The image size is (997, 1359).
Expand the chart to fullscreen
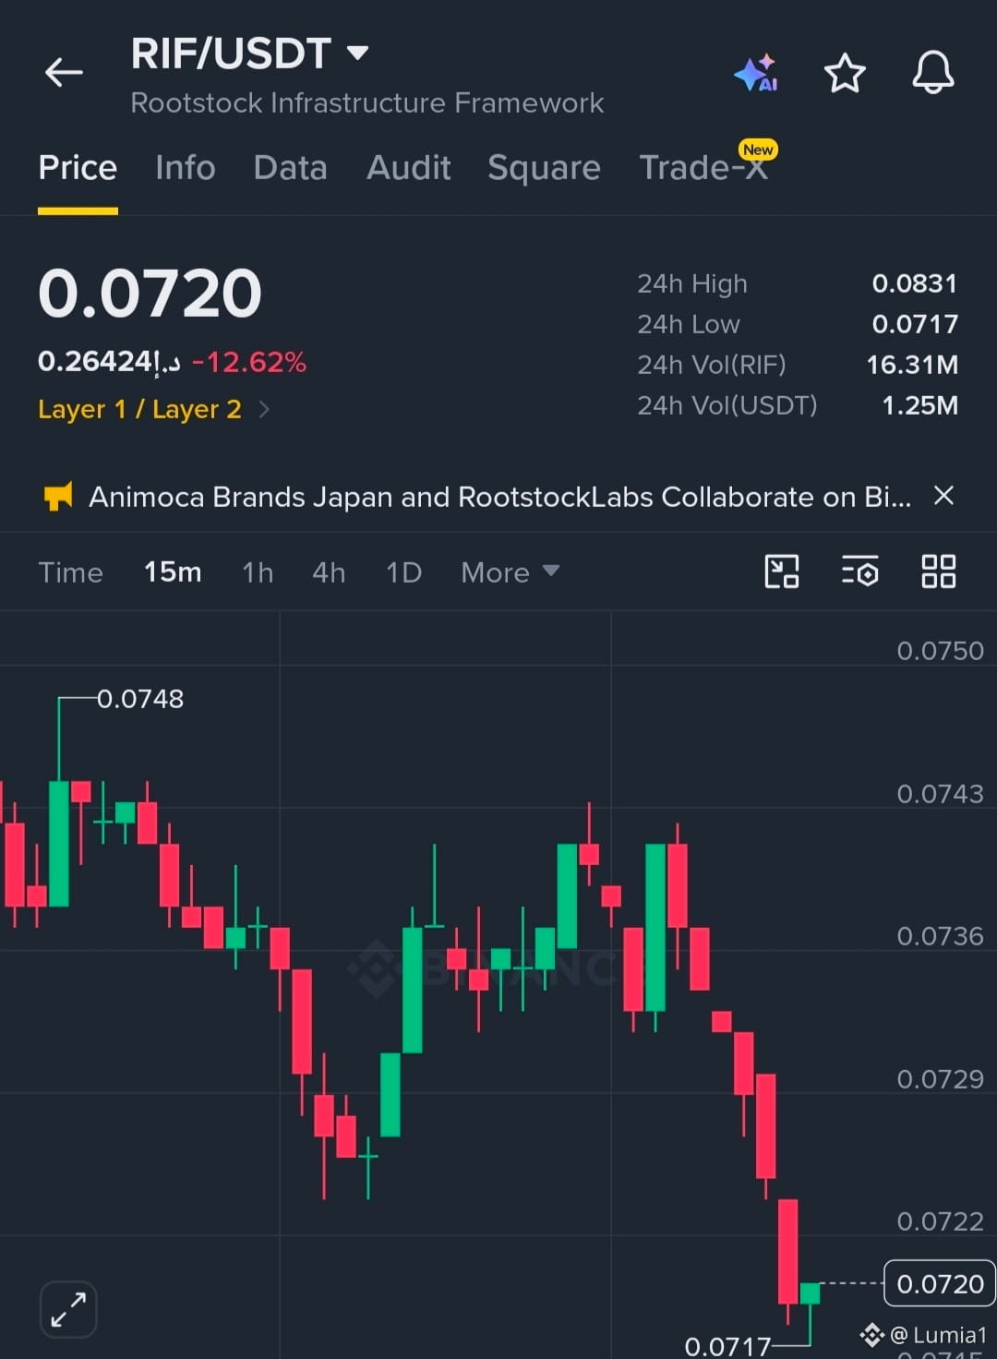tap(68, 1309)
